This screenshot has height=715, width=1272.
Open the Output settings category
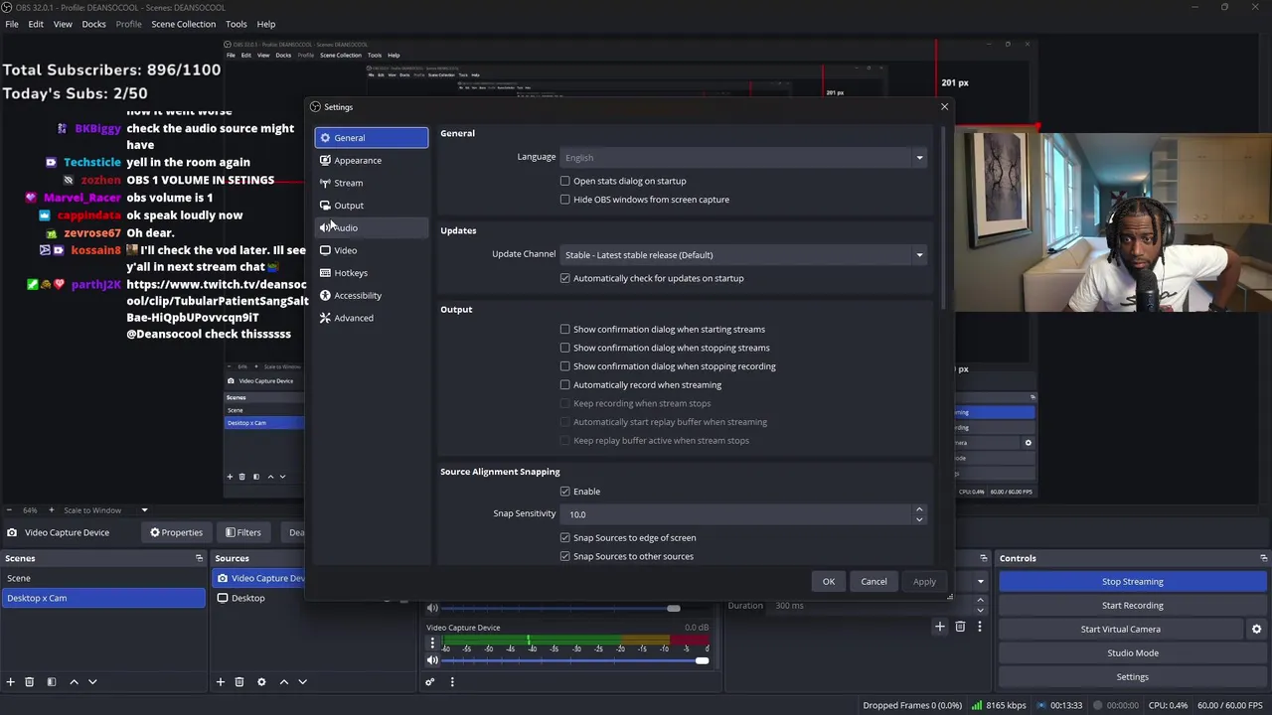[372, 206]
